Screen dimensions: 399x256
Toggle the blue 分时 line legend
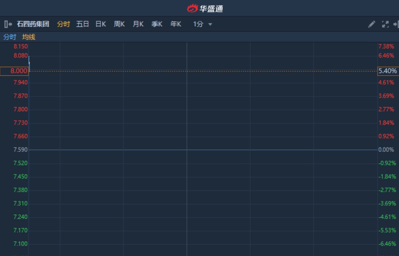tap(10, 37)
